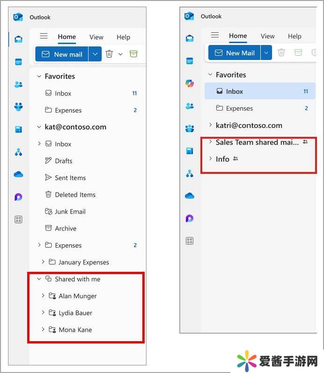This screenshot has width=324, height=373.
Task: Open the Sent Items folder
Action: 70,178
